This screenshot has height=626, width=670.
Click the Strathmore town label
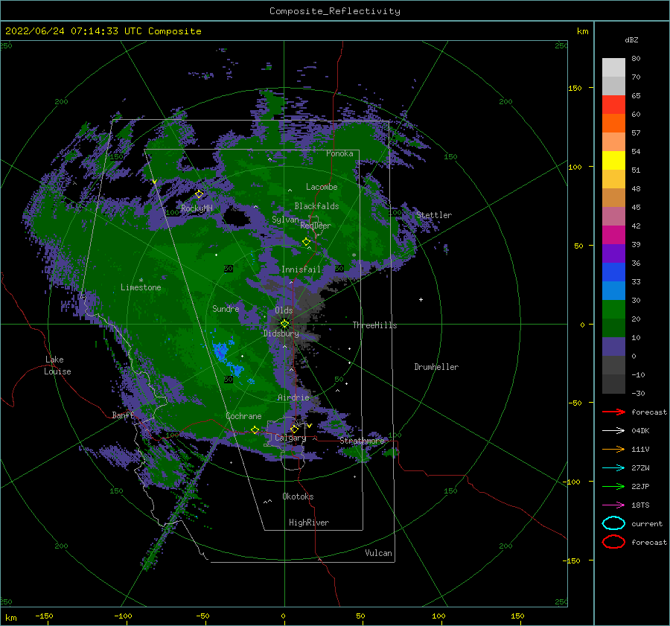coord(363,441)
